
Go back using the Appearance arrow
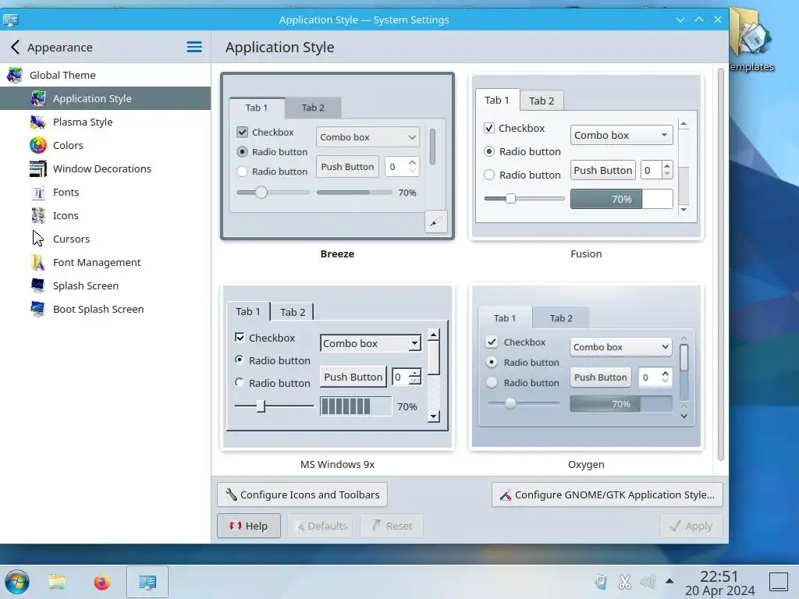click(x=16, y=48)
